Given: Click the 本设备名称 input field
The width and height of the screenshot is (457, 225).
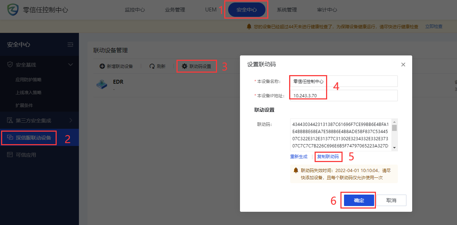Looking at the screenshot, I should click(344, 81).
